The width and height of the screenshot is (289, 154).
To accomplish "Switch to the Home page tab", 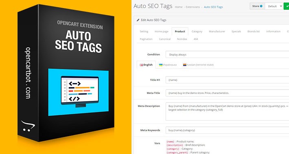I will 162,31.
